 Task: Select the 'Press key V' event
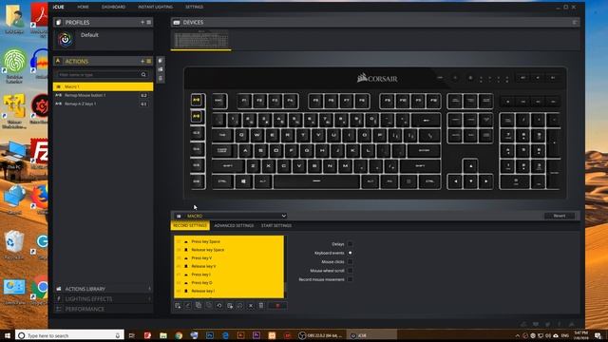229,258
